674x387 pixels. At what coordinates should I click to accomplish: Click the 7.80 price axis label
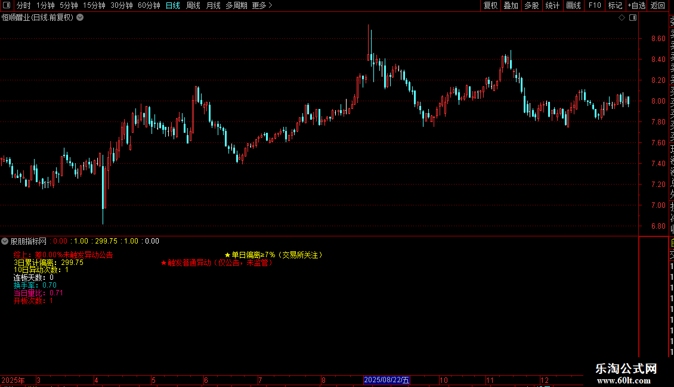click(x=658, y=122)
